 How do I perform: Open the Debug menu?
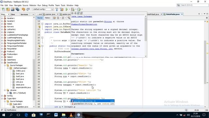45,5
